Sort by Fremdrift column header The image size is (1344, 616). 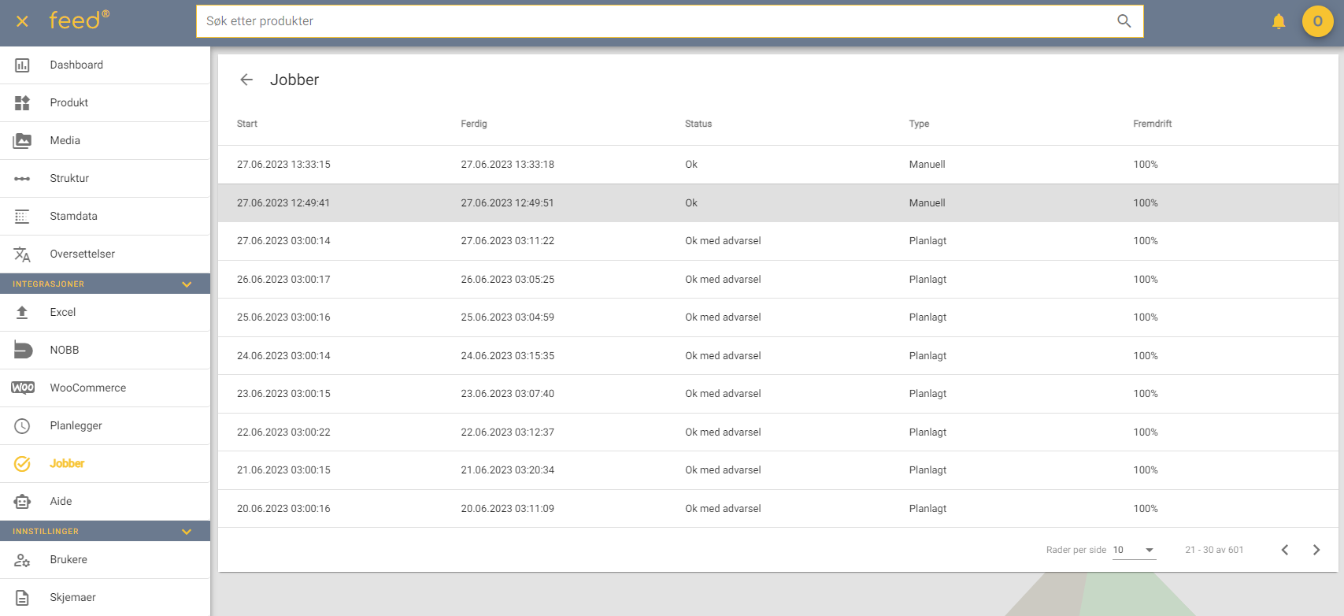(1153, 124)
